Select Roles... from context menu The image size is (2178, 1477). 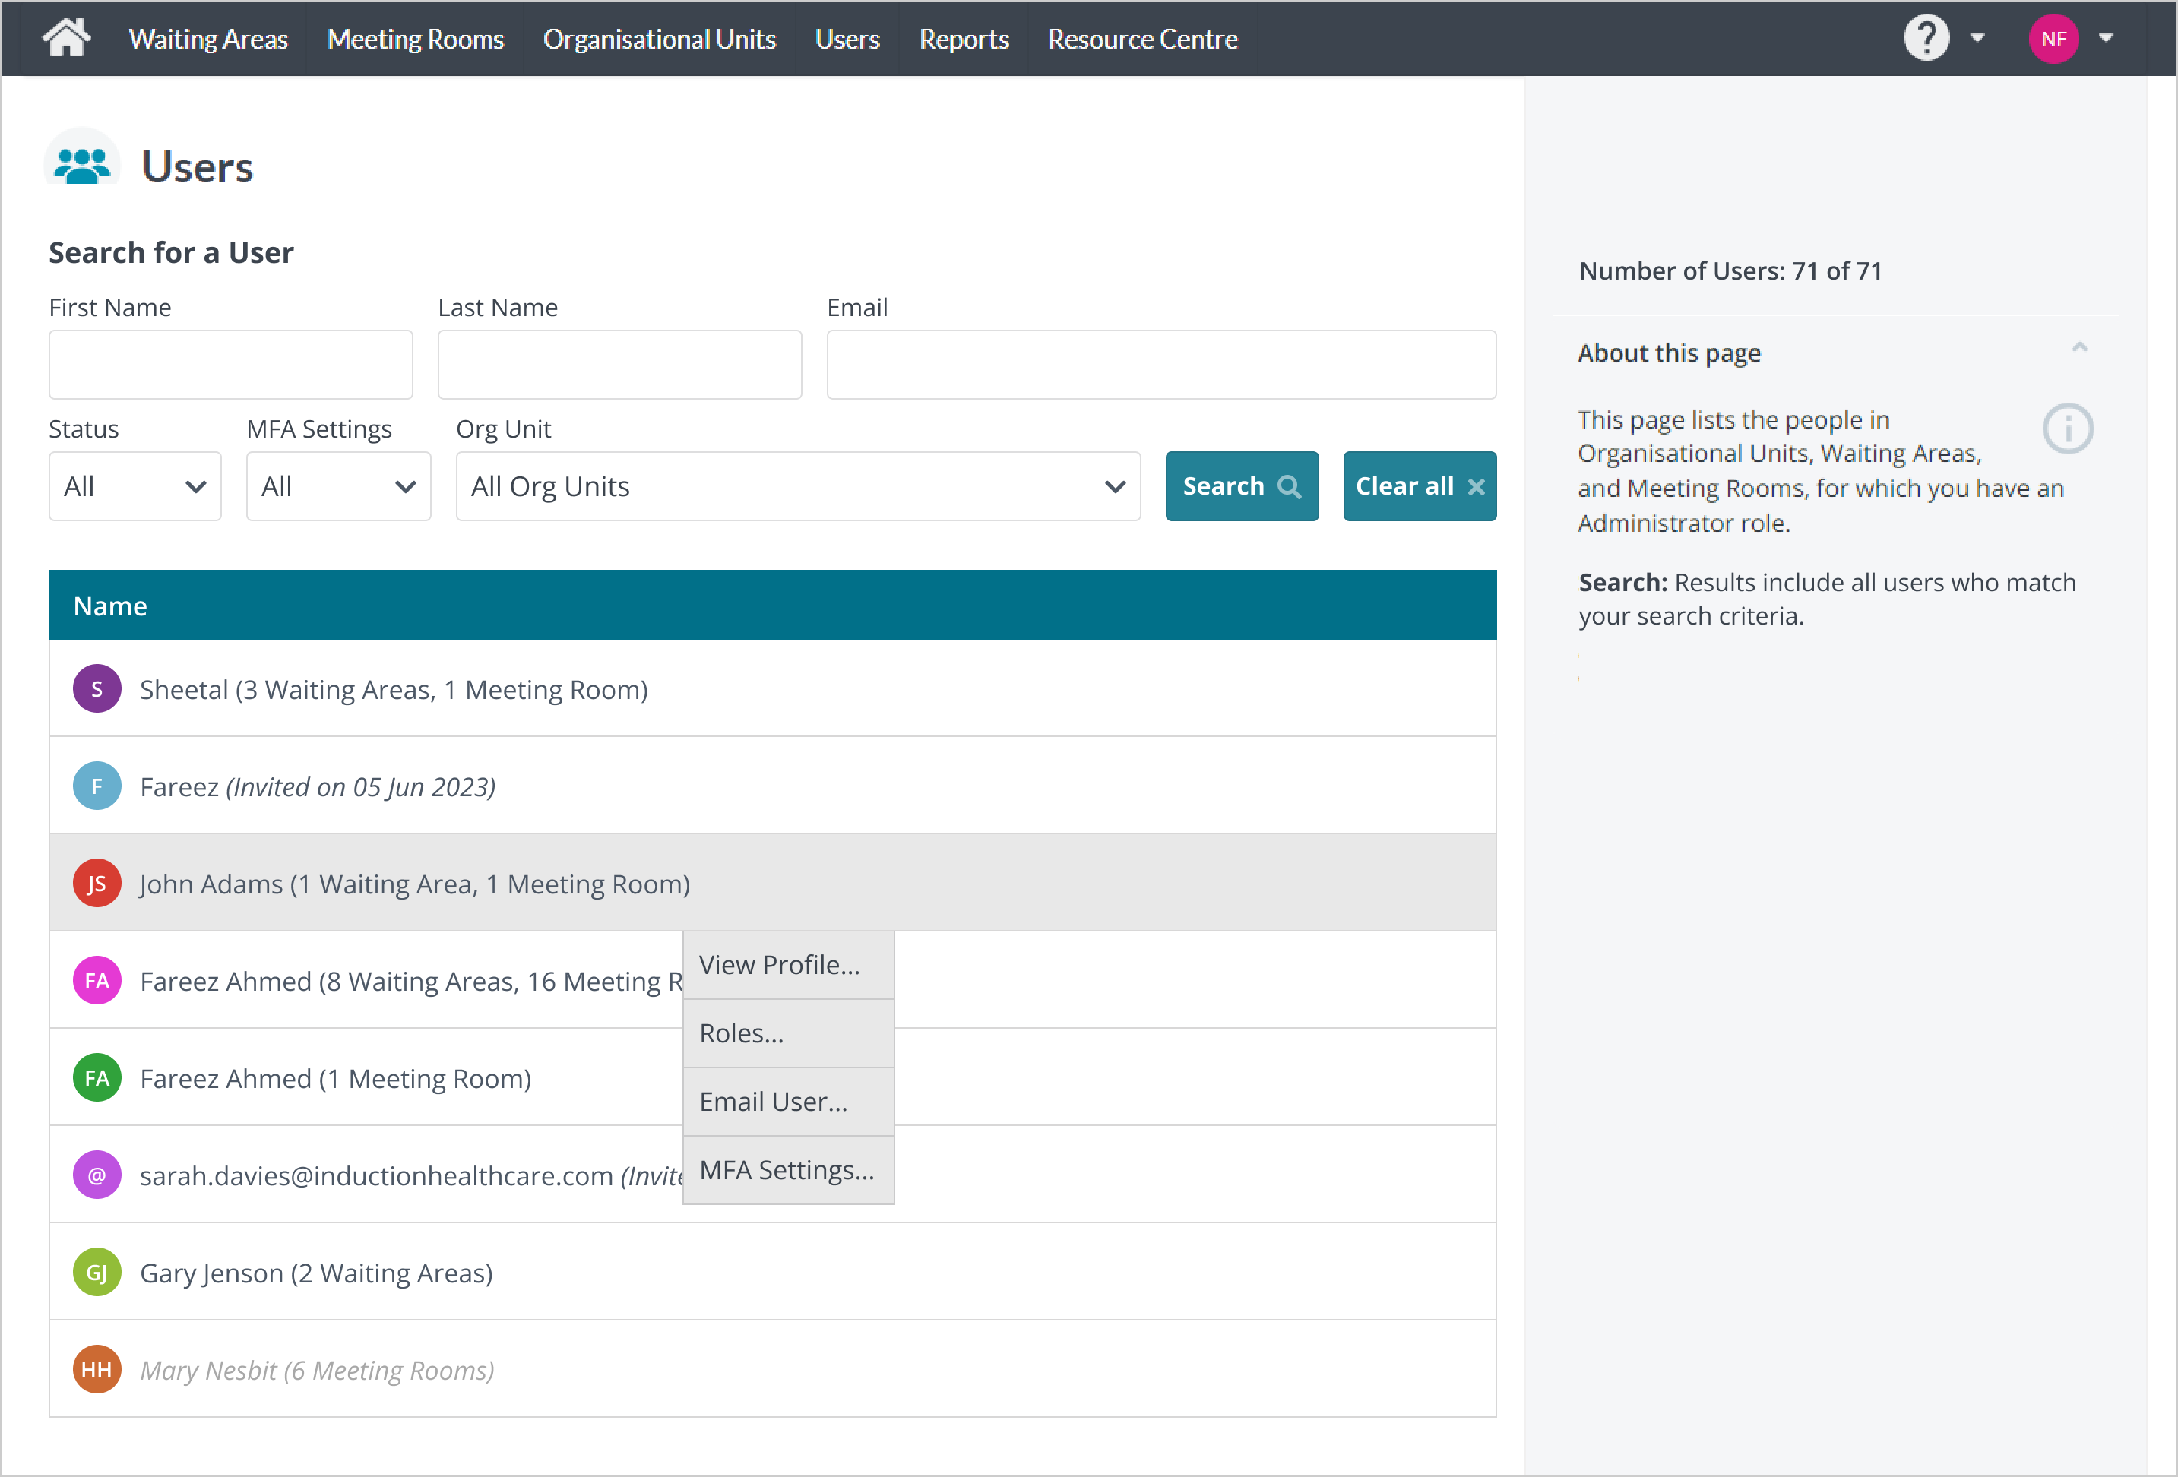click(788, 1033)
